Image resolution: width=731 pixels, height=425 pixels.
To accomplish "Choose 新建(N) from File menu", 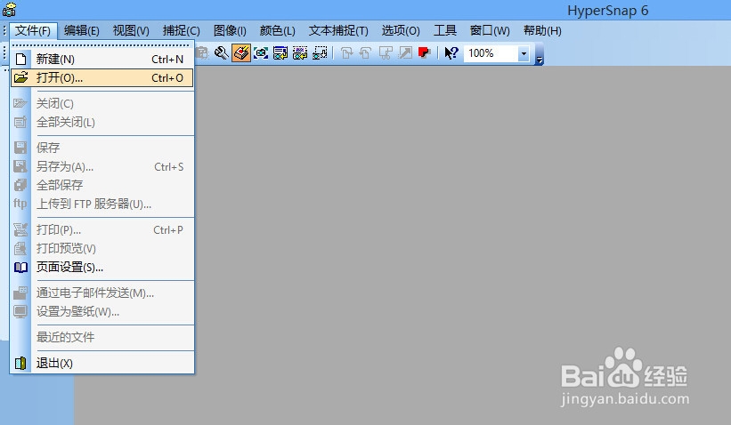I will coord(102,59).
